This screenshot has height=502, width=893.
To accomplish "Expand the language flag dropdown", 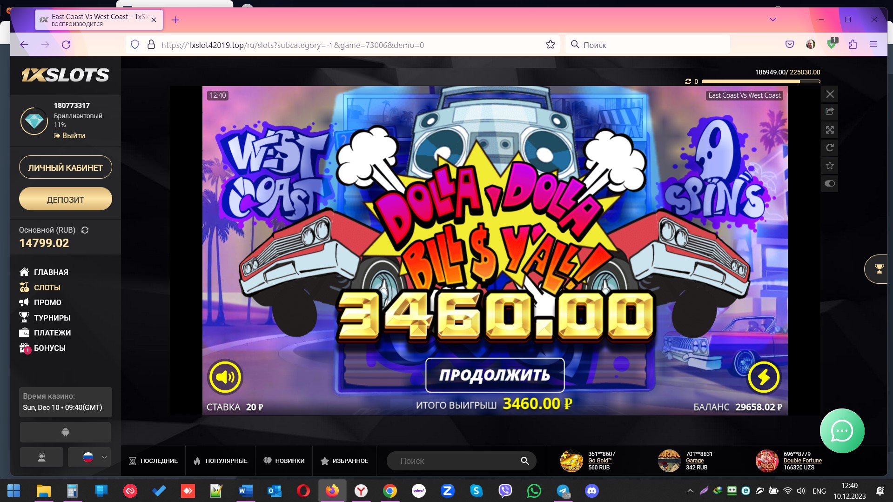I will tap(89, 457).
